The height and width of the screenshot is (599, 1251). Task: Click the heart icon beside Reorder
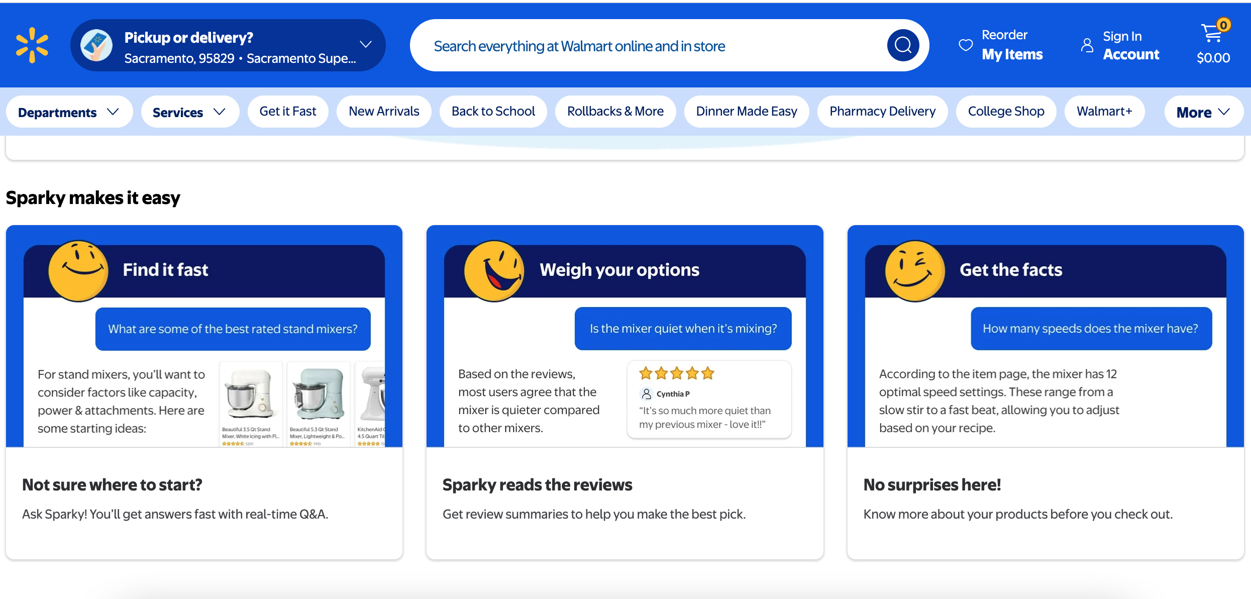click(966, 45)
